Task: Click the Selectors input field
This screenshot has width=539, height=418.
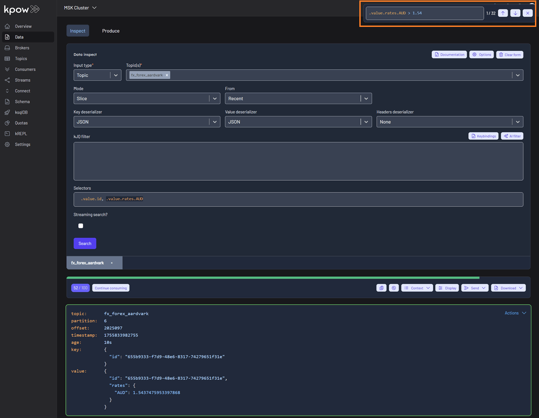Action: click(298, 200)
